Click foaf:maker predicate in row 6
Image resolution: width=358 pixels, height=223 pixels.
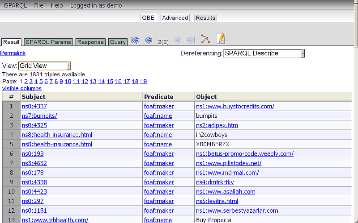159,154
